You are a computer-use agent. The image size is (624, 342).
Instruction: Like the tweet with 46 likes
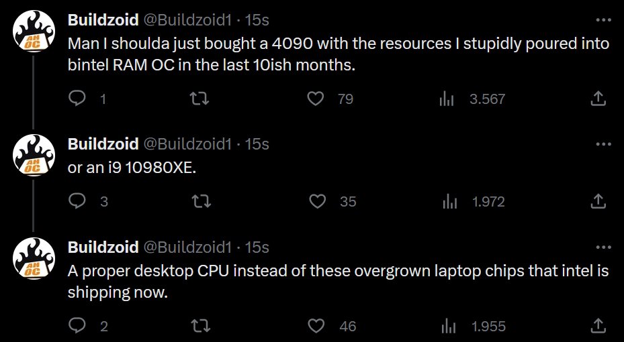click(x=316, y=326)
